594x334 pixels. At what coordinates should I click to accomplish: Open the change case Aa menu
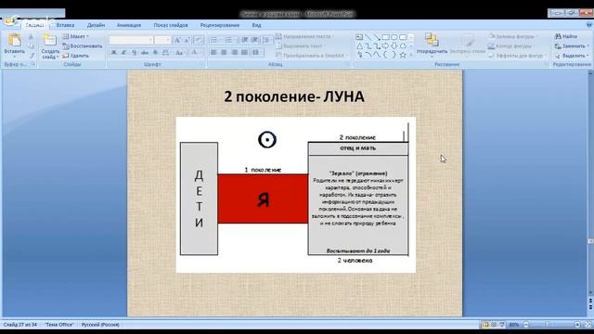click(179, 53)
